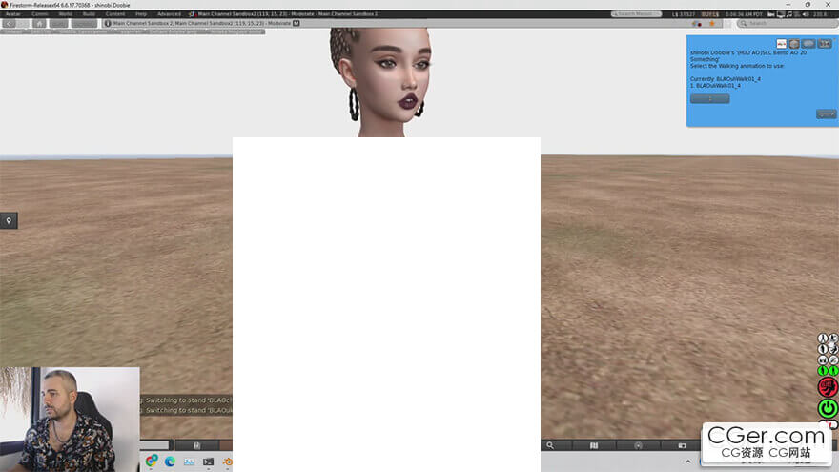Click the back navigation arrow
Image resolution: width=839 pixels, height=472 pixels.
coord(10,23)
